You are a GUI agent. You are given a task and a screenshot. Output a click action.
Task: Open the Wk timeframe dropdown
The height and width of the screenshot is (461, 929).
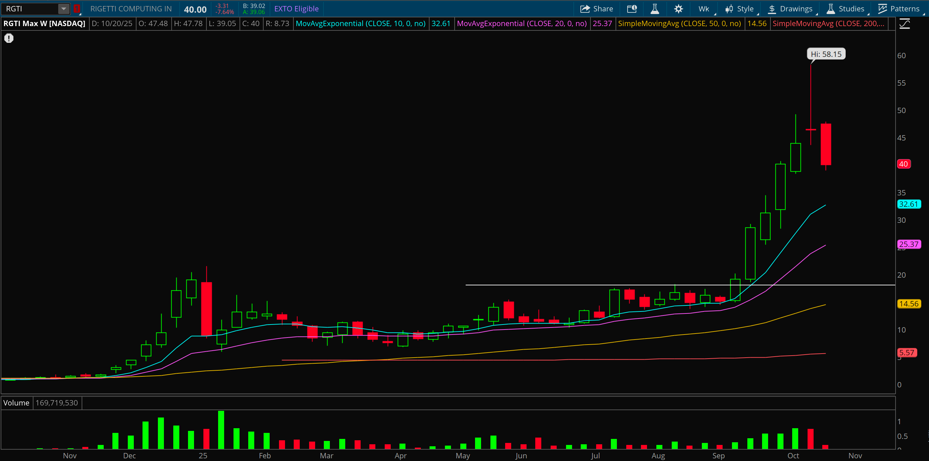point(704,9)
